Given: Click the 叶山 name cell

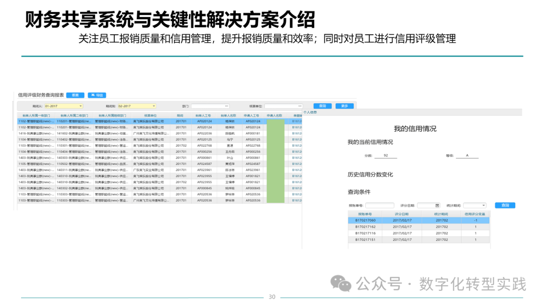Looking at the screenshot, I should point(230,158).
